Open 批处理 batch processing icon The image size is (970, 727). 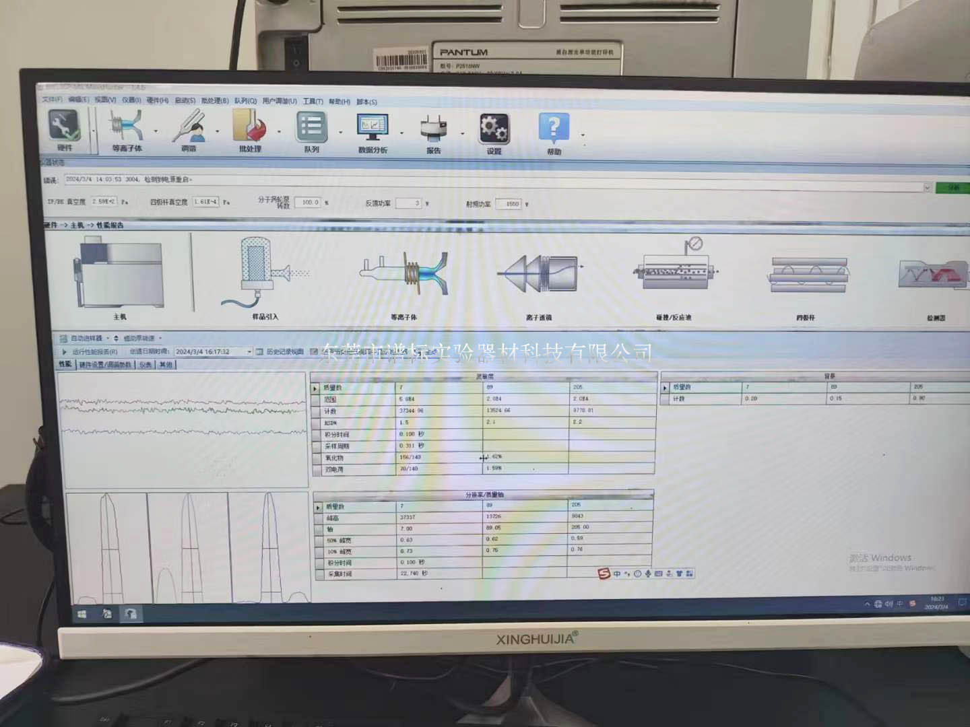250,129
